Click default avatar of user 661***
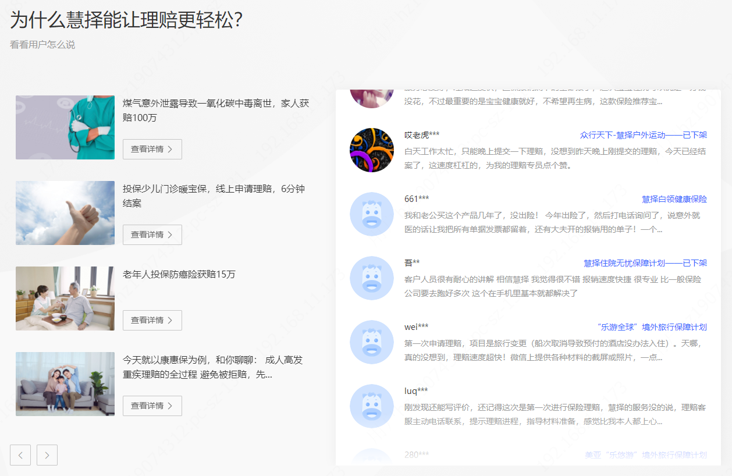The image size is (732, 476). 372,214
